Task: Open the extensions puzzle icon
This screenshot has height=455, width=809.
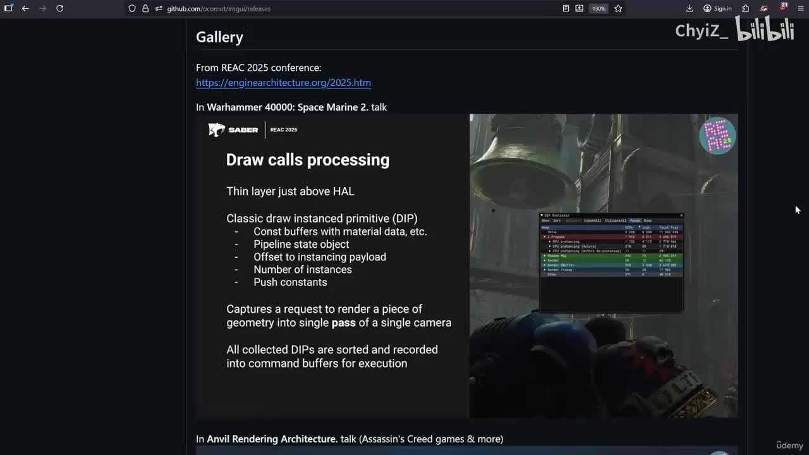Action: [x=746, y=8]
